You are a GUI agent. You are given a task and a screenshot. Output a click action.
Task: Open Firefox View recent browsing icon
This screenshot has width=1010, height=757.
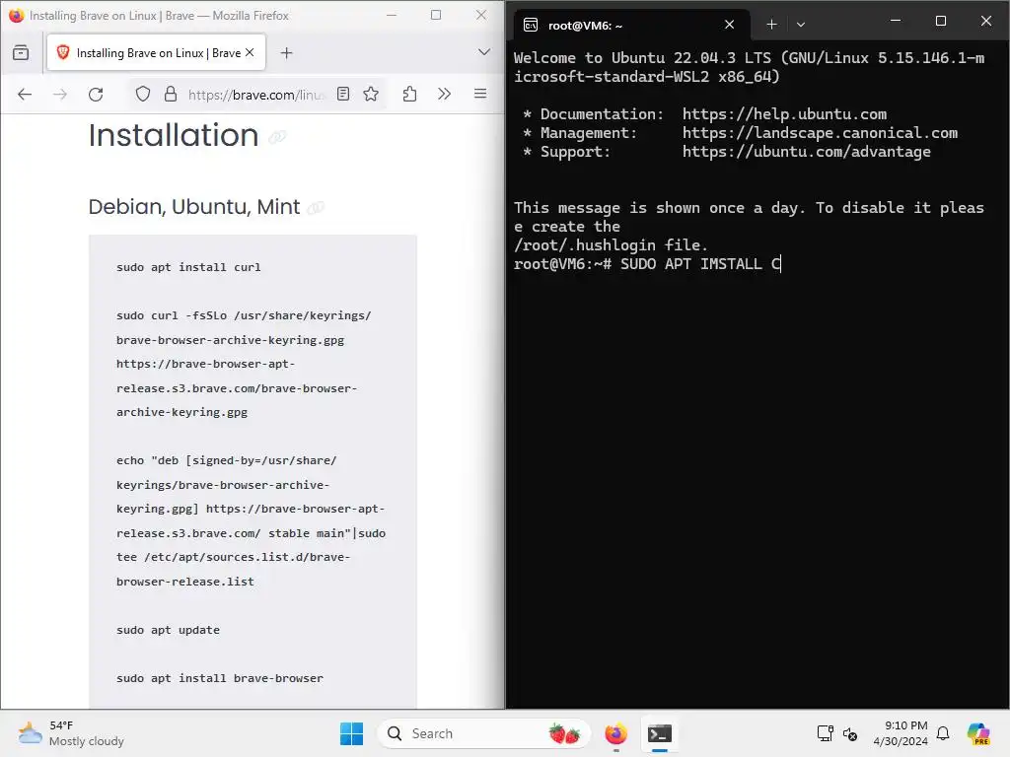pyautogui.click(x=21, y=53)
